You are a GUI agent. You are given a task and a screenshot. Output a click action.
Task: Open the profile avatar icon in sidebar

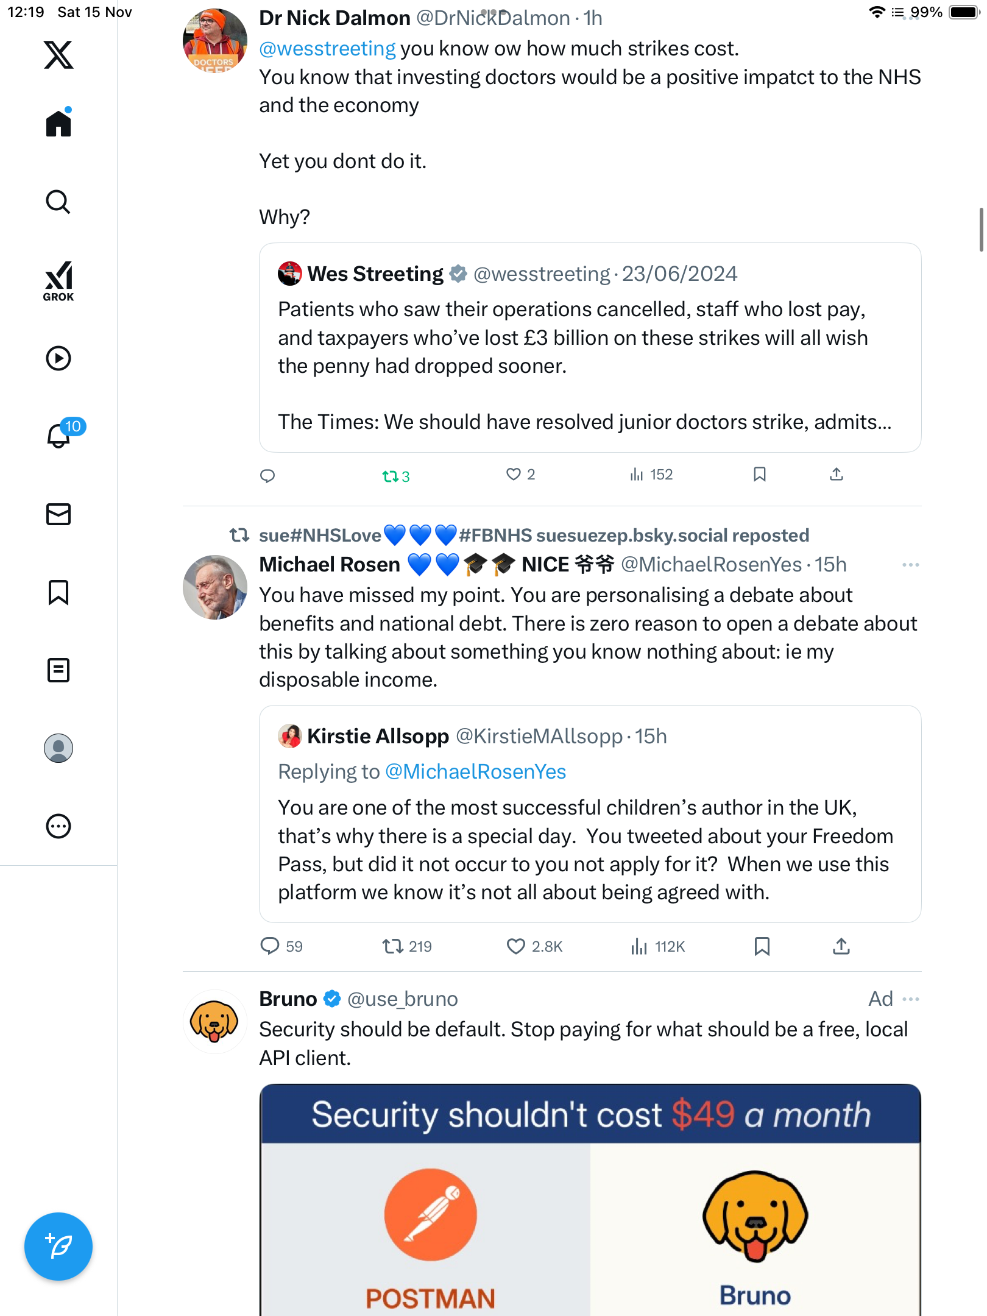[x=58, y=748]
